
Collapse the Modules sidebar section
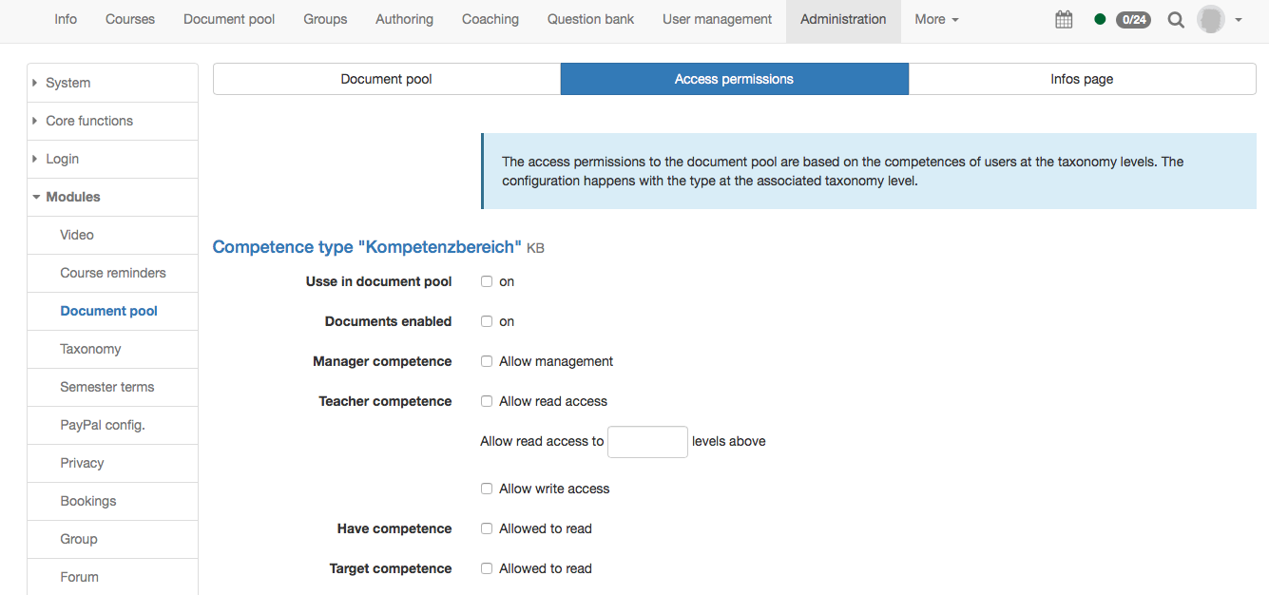72,197
